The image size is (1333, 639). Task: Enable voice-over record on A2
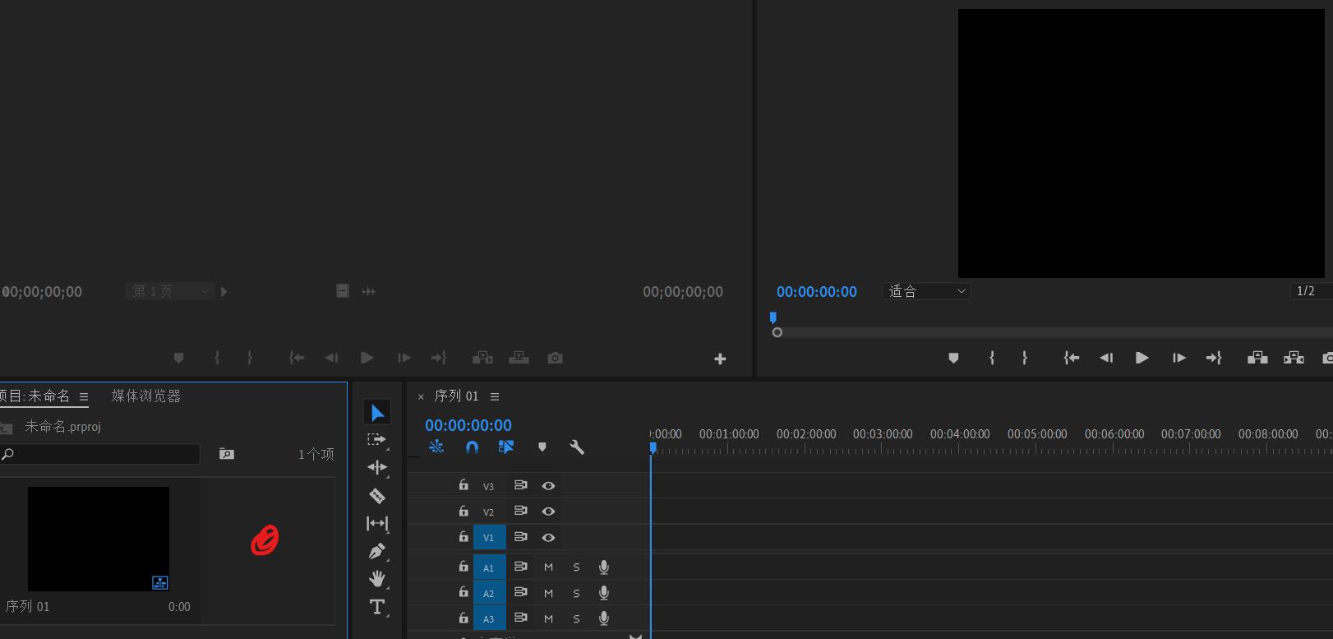pos(604,592)
